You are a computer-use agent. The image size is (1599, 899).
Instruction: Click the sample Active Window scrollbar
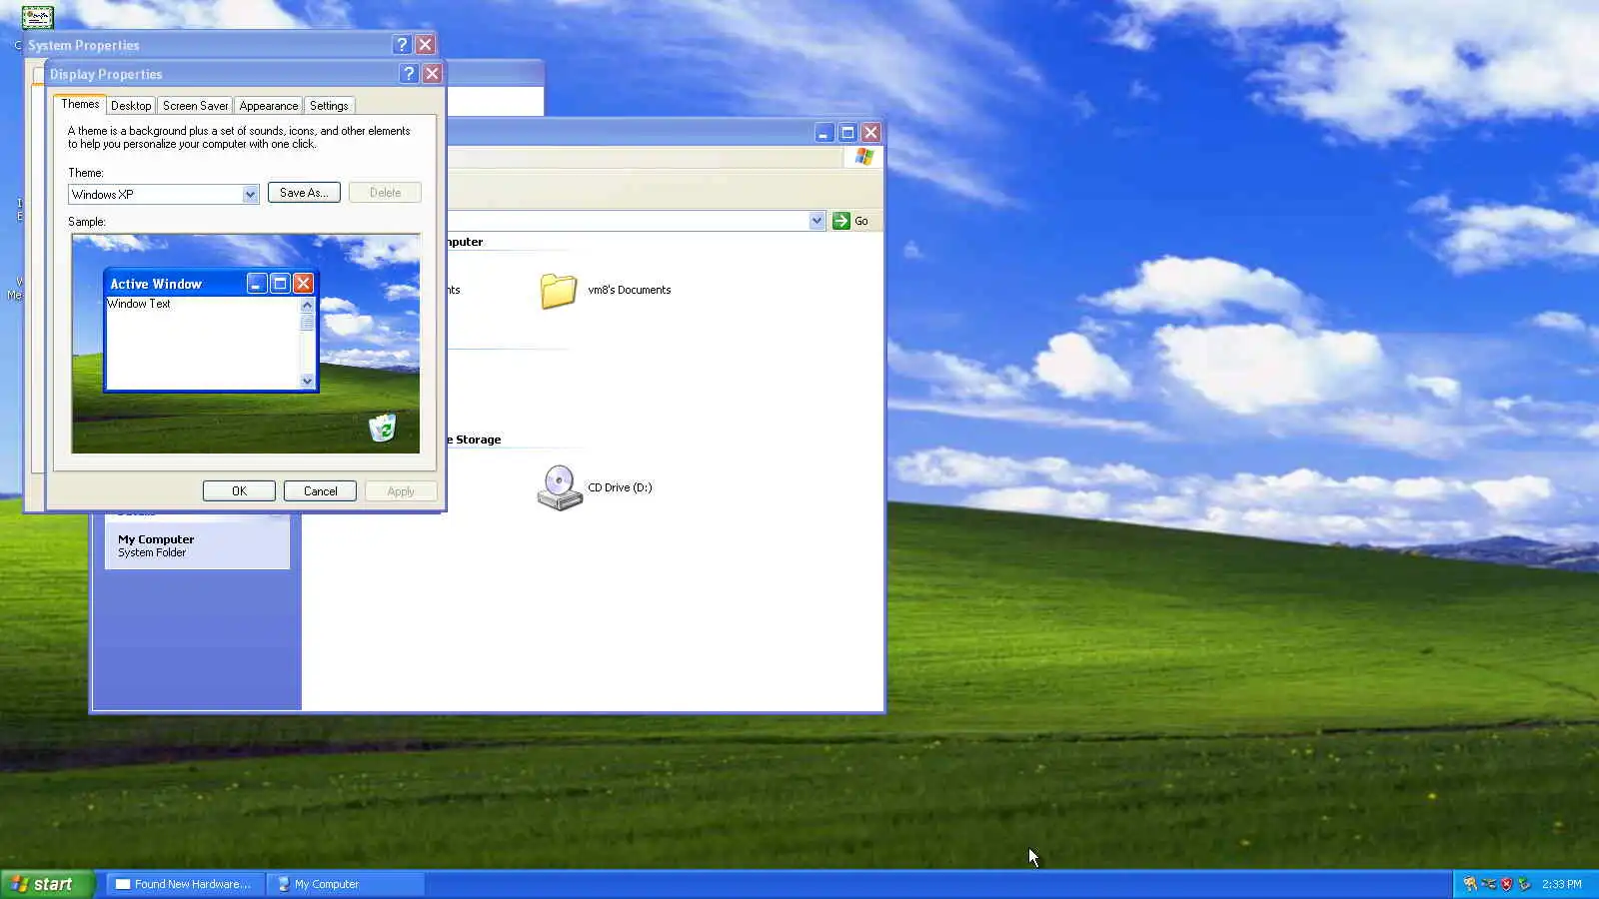tap(307, 343)
